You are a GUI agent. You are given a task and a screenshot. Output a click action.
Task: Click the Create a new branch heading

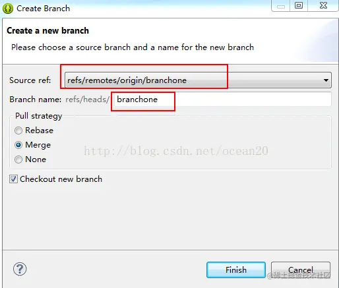[47, 30]
